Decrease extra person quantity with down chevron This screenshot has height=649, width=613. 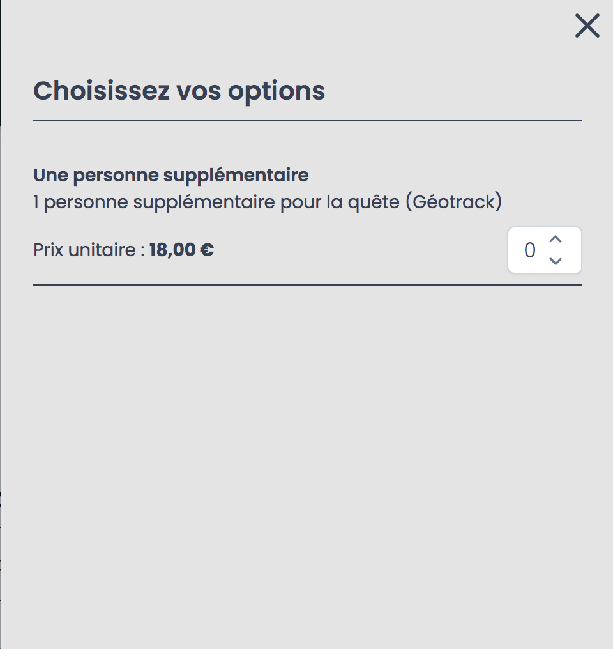(555, 261)
